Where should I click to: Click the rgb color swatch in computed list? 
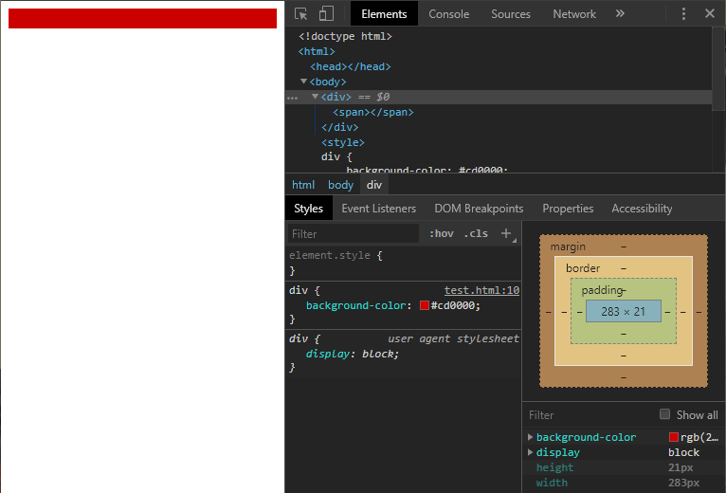[674, 437]
